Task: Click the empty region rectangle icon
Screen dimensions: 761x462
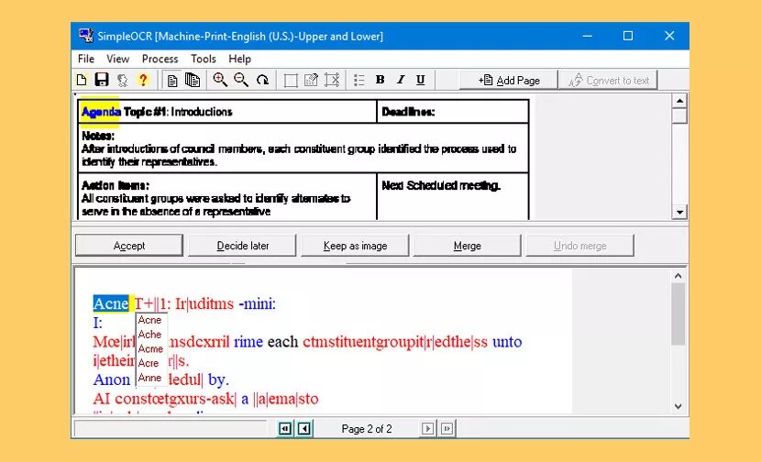Action: tap(291, 81)
